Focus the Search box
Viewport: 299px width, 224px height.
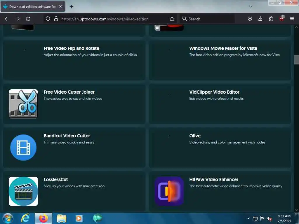pos(207,19)
